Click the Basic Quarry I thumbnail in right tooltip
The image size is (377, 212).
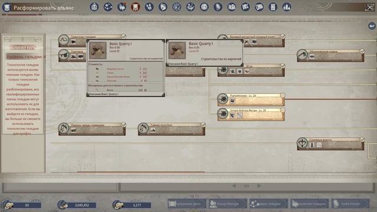click(177, 50)
